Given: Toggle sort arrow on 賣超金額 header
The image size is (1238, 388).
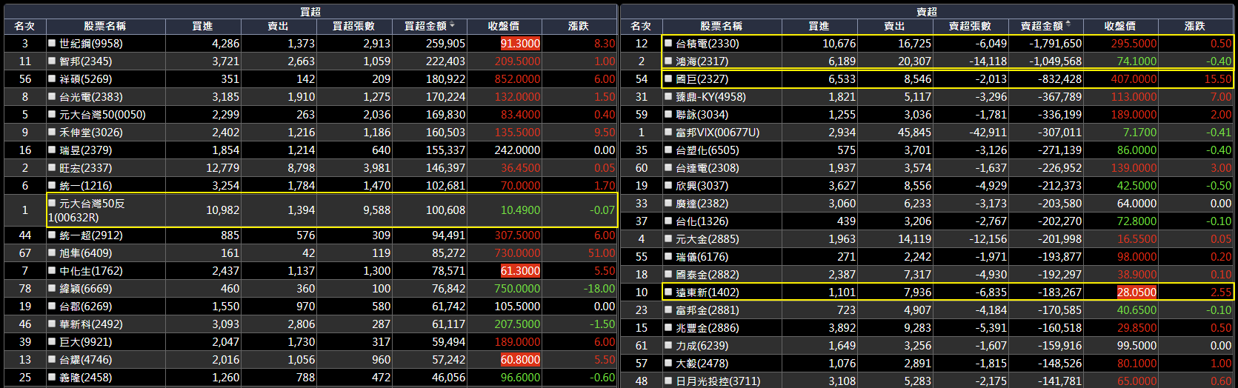Looking at the screenshot, I should pos(1068,24).
